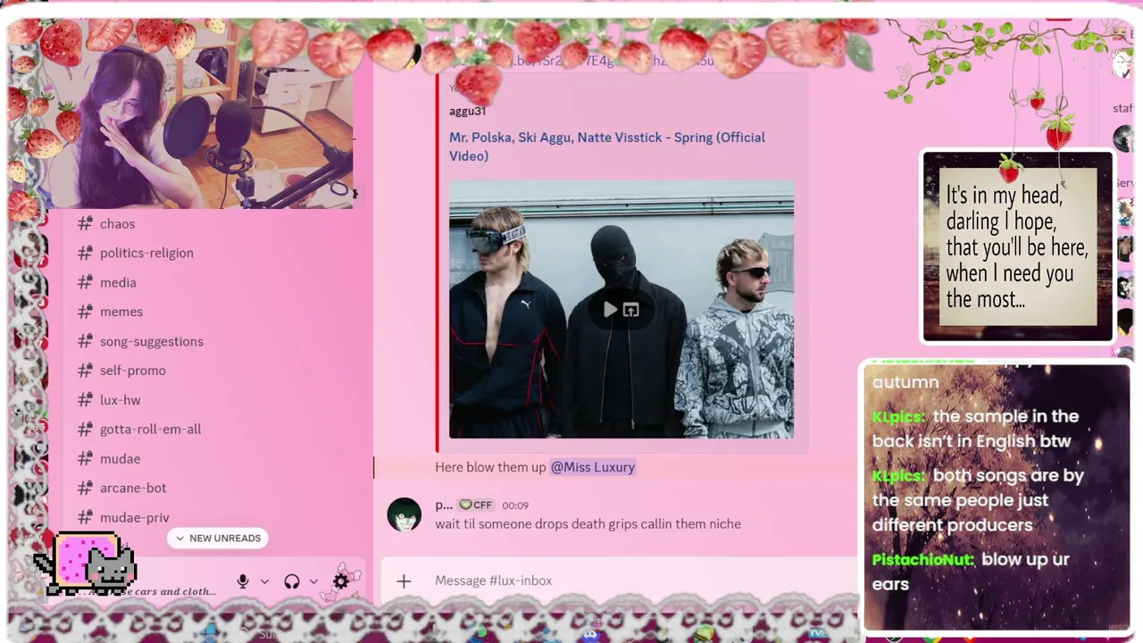The height and width of the screenshot is (643, 1143).
Task: Open User Settings with the gear icon
Action: coord(341,581)
